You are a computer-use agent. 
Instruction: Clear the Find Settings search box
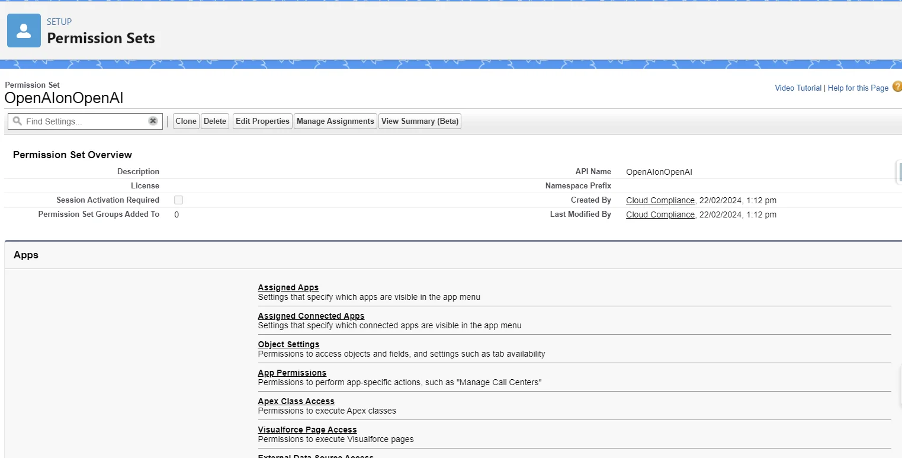[x=153, y=121]
